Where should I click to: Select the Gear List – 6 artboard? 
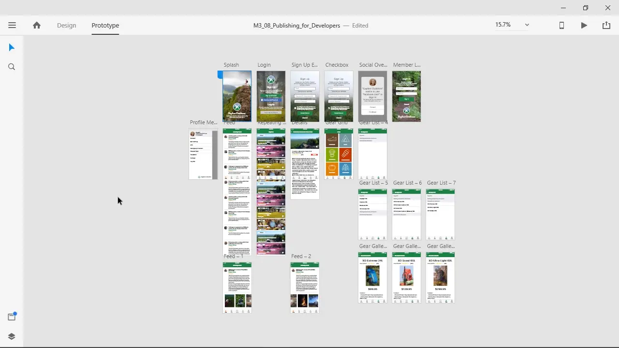(x=406, y=215)
